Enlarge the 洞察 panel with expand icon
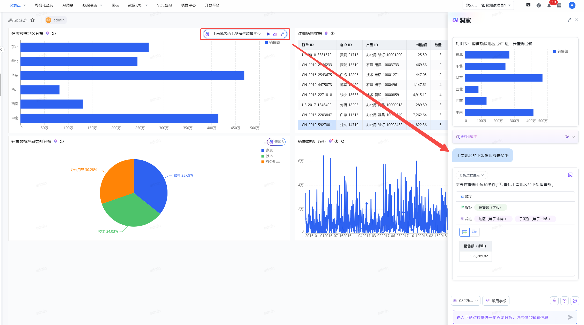This screenshot has width=584, height=325. (x=569, y=20)
